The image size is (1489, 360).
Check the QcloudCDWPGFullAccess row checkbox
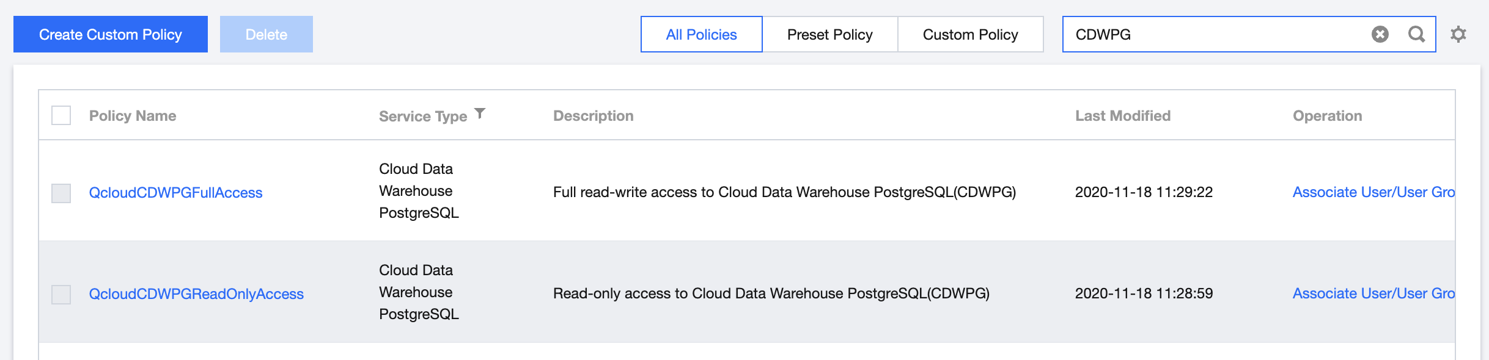pyautogui.click(x=61, y=193)
